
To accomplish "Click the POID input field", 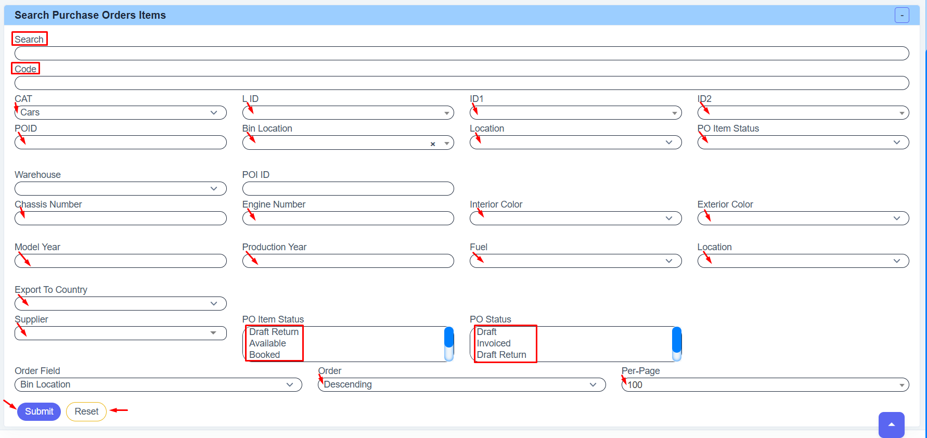I will click(x=121, y=142).
